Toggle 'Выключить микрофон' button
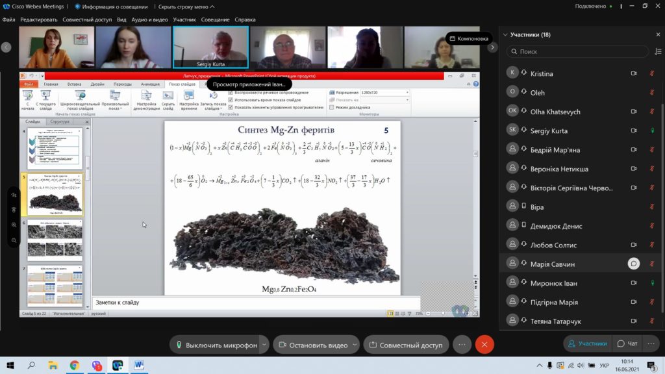This screenshot has height=374, width=665. coord(216,345)
